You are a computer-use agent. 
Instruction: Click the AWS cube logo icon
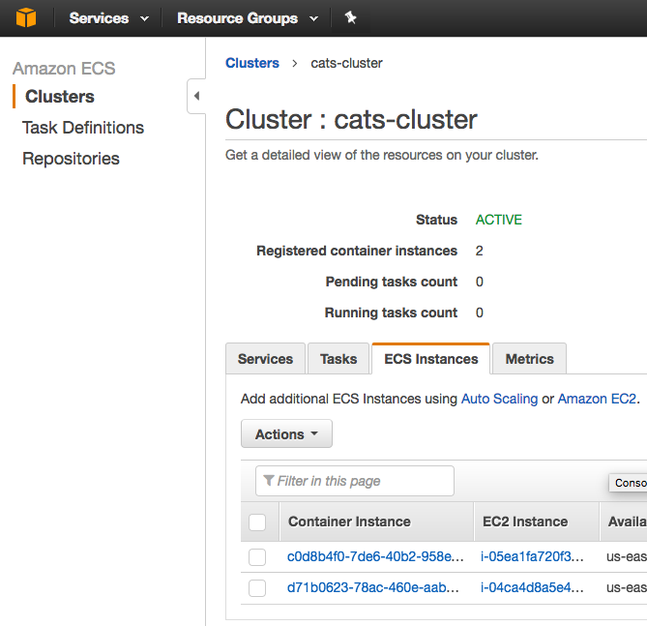(26, 17)
